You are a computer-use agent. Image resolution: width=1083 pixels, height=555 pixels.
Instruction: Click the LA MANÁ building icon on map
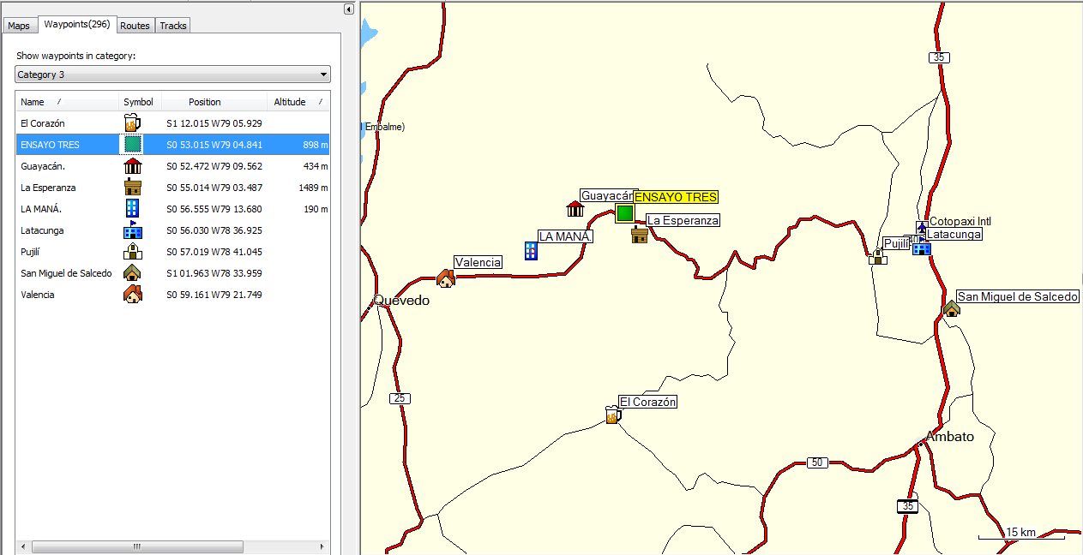(532, 250)
